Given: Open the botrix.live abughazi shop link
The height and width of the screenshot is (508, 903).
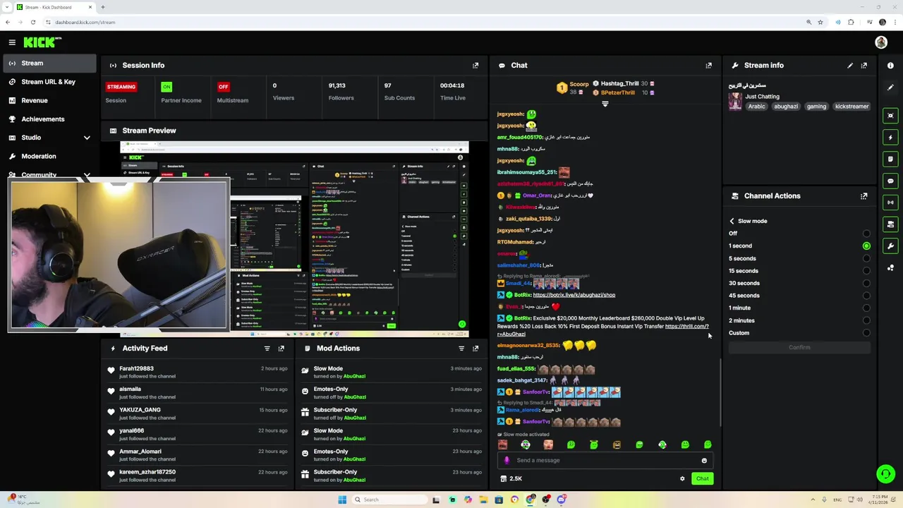Looking at the screenshot, I should click(x=574, y=295).
